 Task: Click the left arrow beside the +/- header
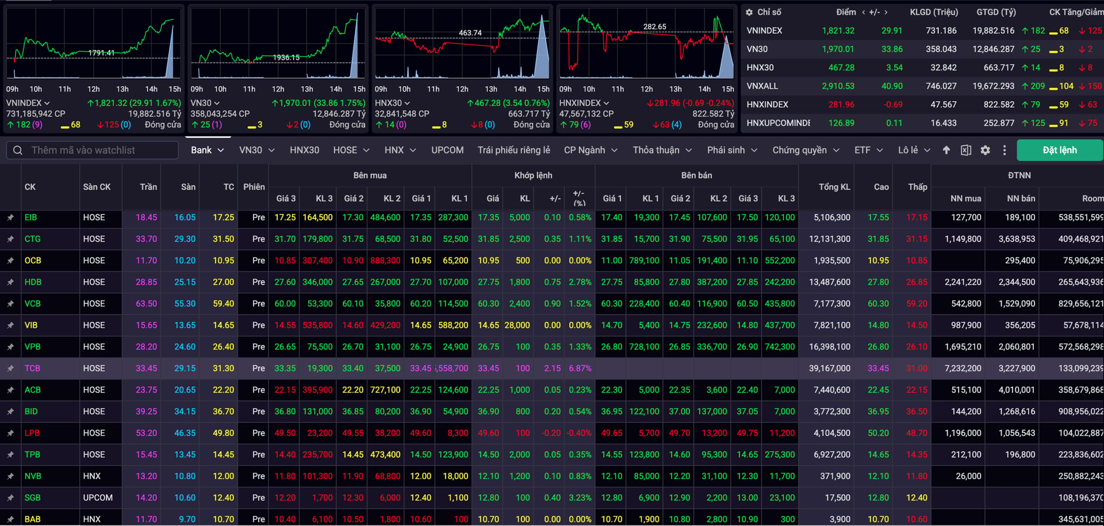click(x=863, y=12)
